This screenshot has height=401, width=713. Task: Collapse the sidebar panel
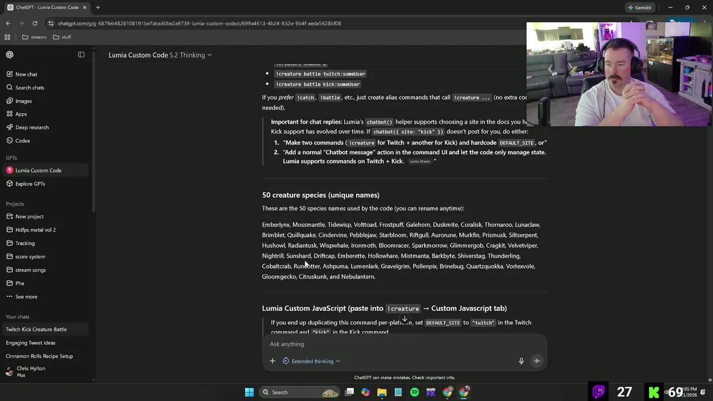pyautogui.click(x=81, y=55)
